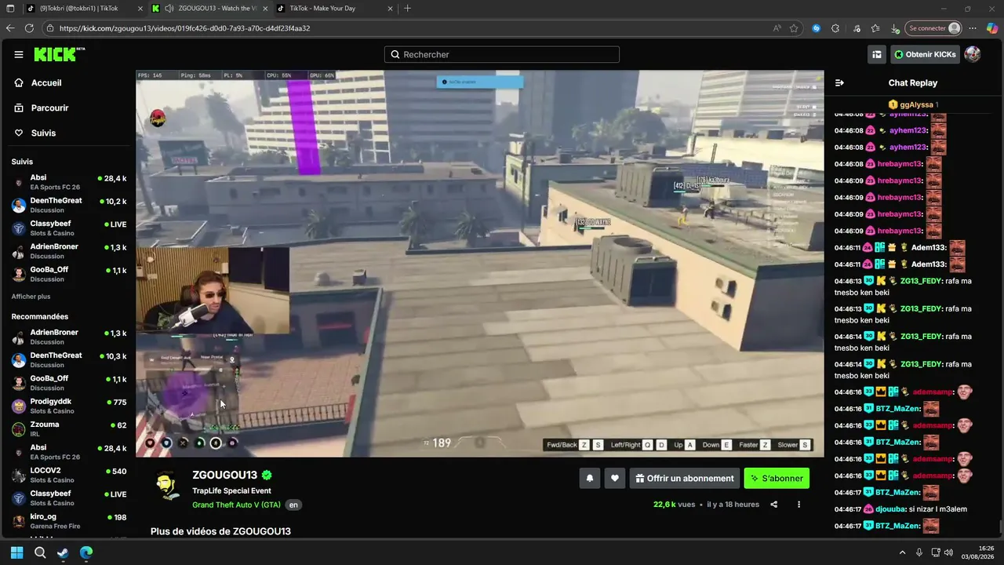This screenshot has width=1004, height=565.
Task: Toggle Read Aloud in the address bar
Action: [x=777, y=28]
